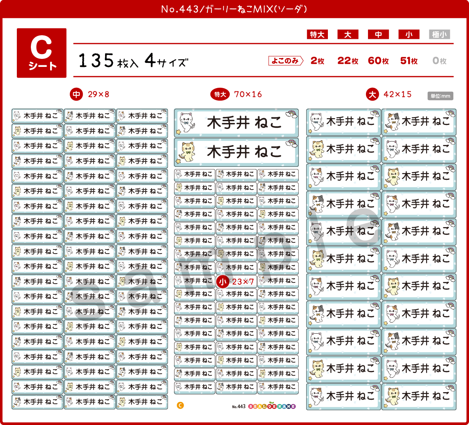Click the 2枚 count under 特大
Screen dimensions: 469x425
pyautogui.click(x=317, y=60)
